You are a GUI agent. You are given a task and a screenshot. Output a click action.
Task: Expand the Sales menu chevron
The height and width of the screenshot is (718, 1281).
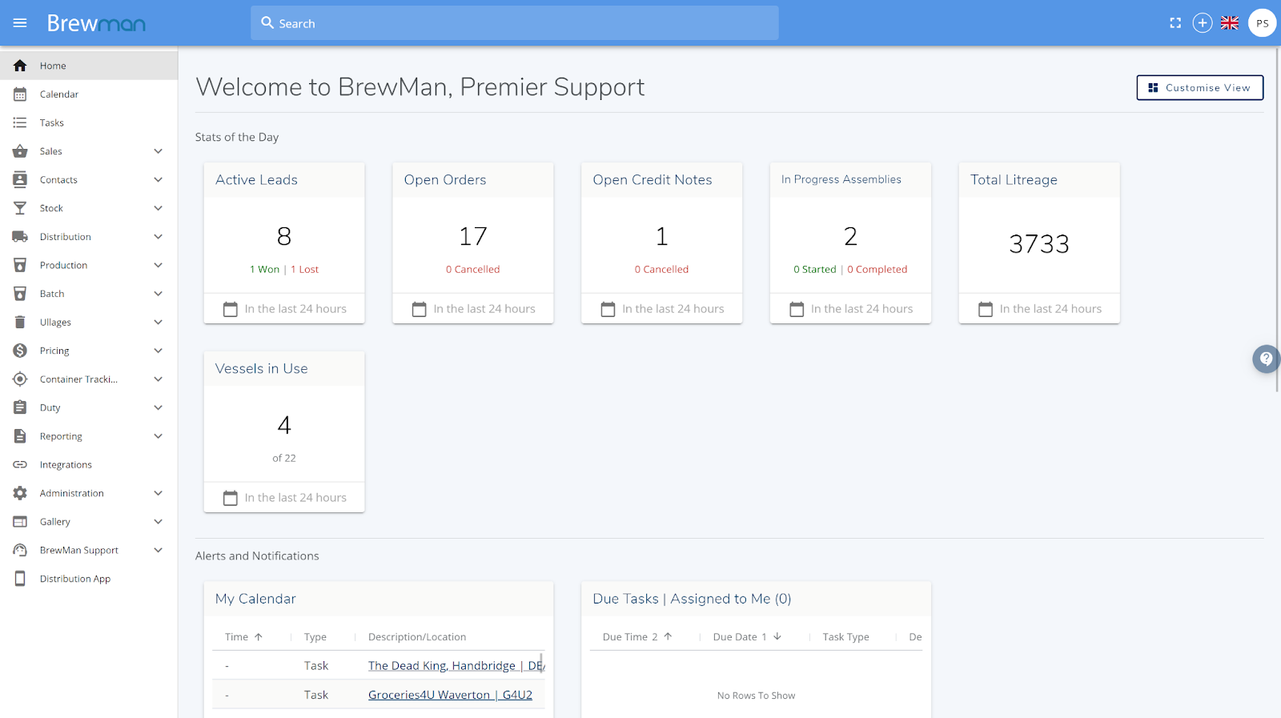pyautogui.click(x=159, y=151)
